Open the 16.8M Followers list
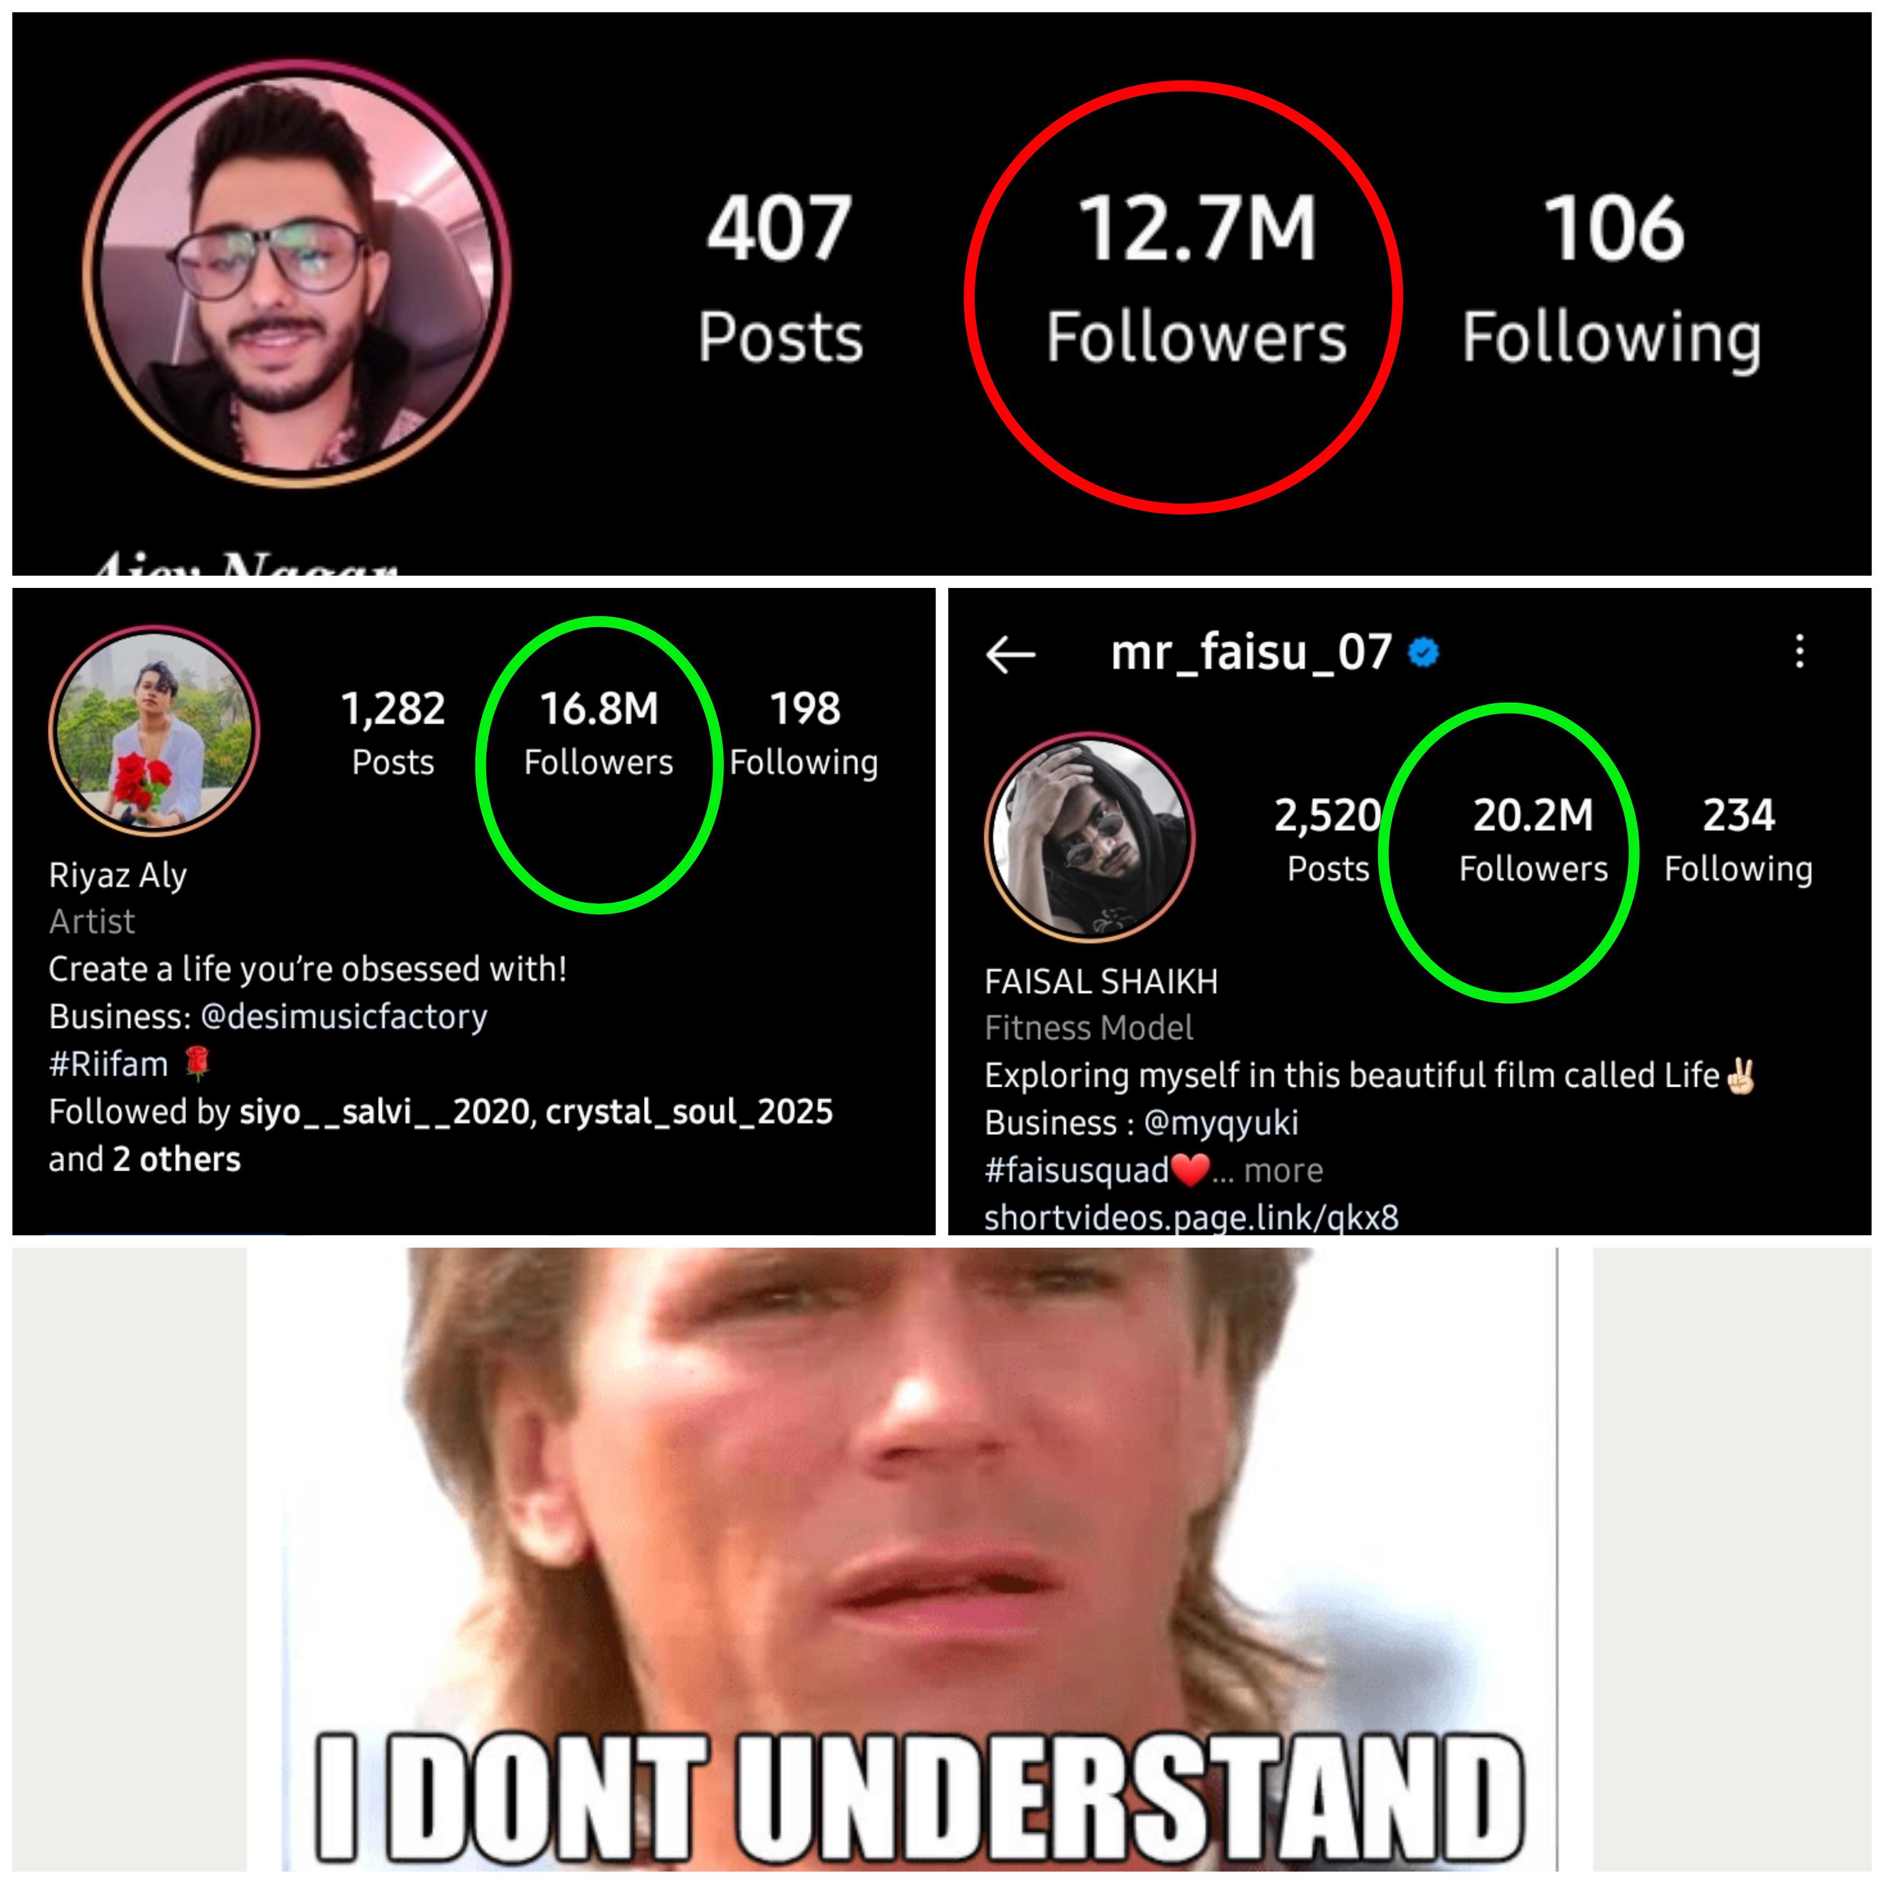1884x1884 pixels. coord(599,733)
